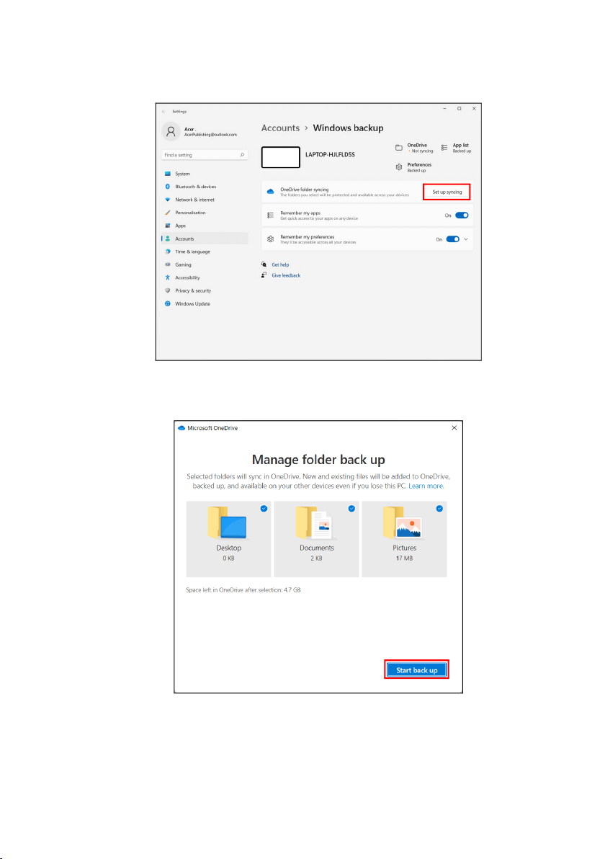This screenshot has width=605, height=859.
Task: Click the Accessibility figure icon
Action: point(168,277)
